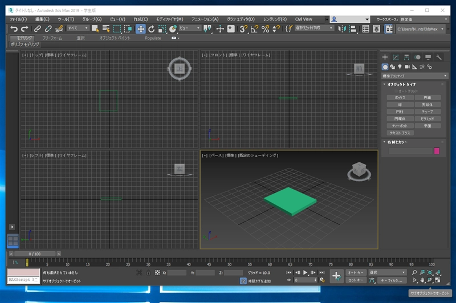The height and width of the screenshot is (303, 456).
Task: Click the Use Pivot Point Center icon
Action: (207, 28)
